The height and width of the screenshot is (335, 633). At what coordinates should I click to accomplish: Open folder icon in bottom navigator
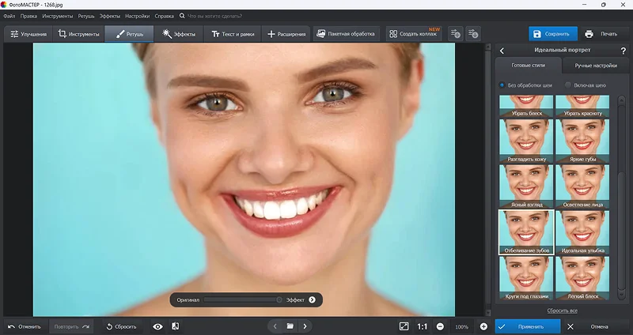(290, 326)
